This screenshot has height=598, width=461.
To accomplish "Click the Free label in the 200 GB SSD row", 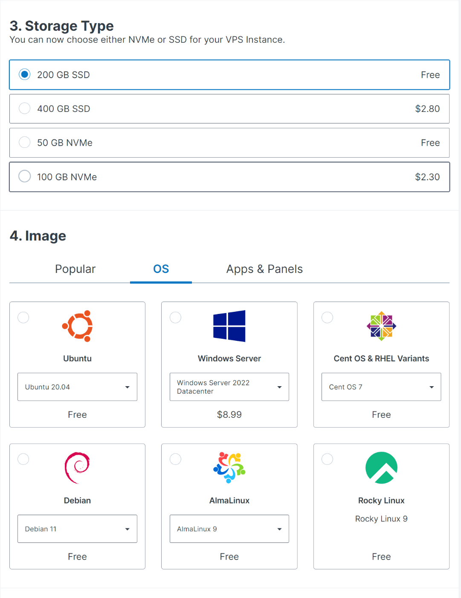I will 430,75.
